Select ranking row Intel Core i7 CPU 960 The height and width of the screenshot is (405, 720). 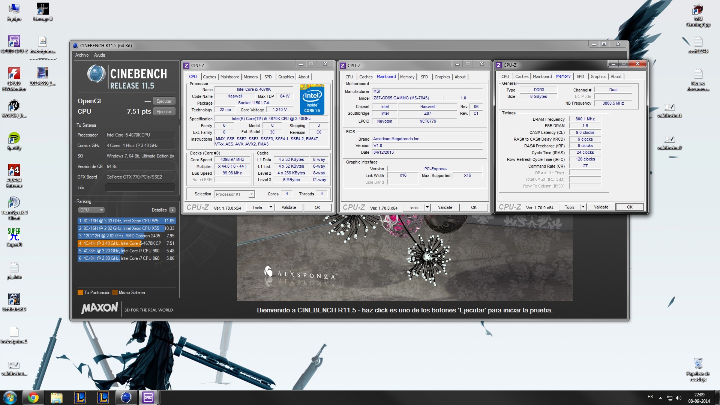(126, 251)
